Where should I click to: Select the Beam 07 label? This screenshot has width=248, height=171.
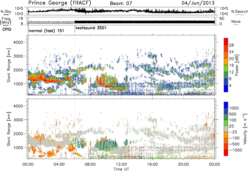pos(121,3)
